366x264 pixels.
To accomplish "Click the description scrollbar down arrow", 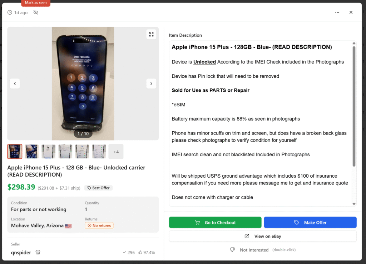I will (x=354, y=204).
